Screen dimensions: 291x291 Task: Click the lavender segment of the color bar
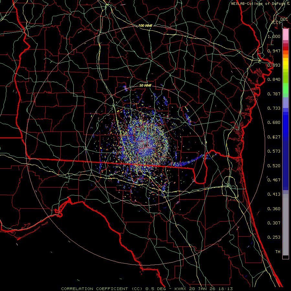(x=286, y=102)
